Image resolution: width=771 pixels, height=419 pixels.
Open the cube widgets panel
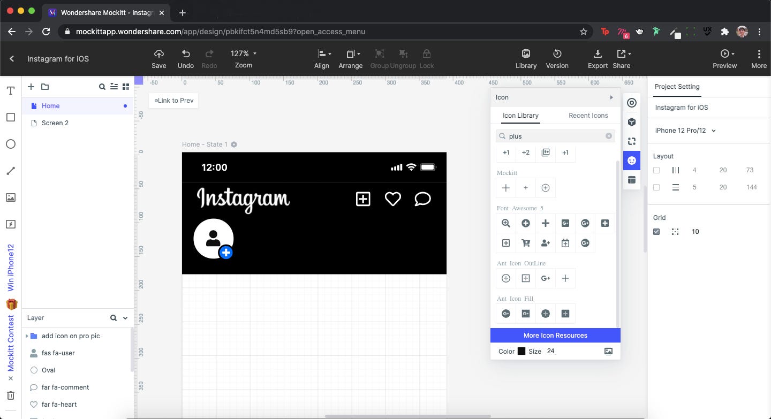click(632, 122)
